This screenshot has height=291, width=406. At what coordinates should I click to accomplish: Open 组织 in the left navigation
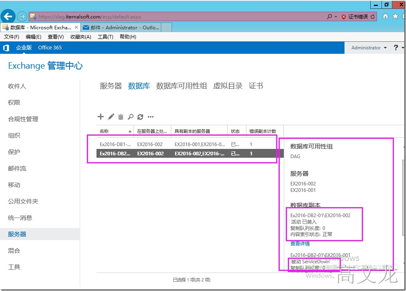tap(14, 135)
